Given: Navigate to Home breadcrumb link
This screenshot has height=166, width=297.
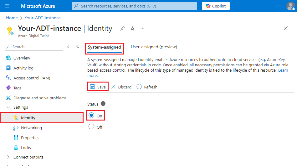Looking at the screenshot, I should [12, 18].
